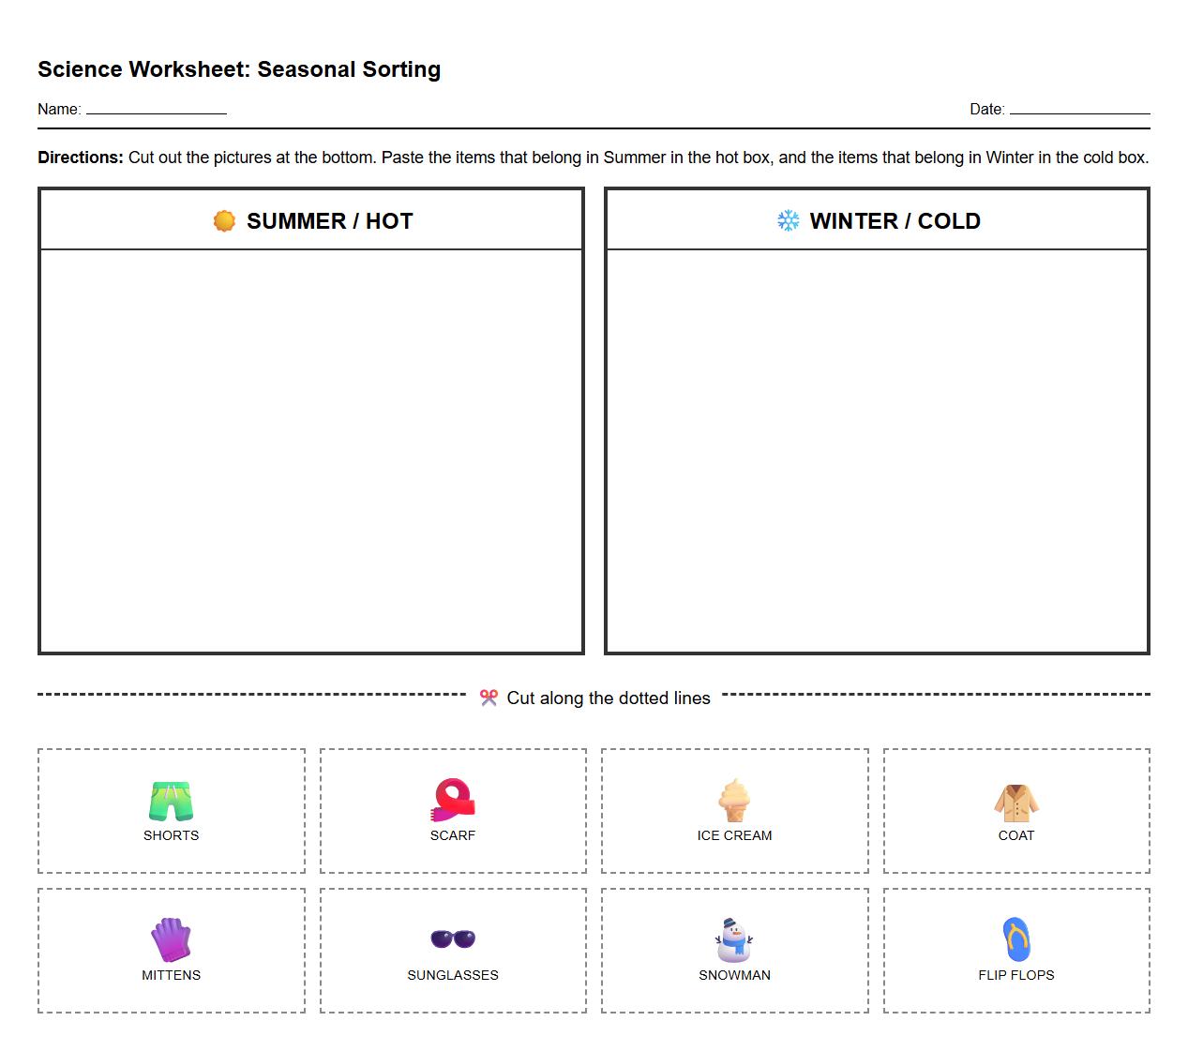Click the snowflake icon beside WINTER / COLD

789,220
